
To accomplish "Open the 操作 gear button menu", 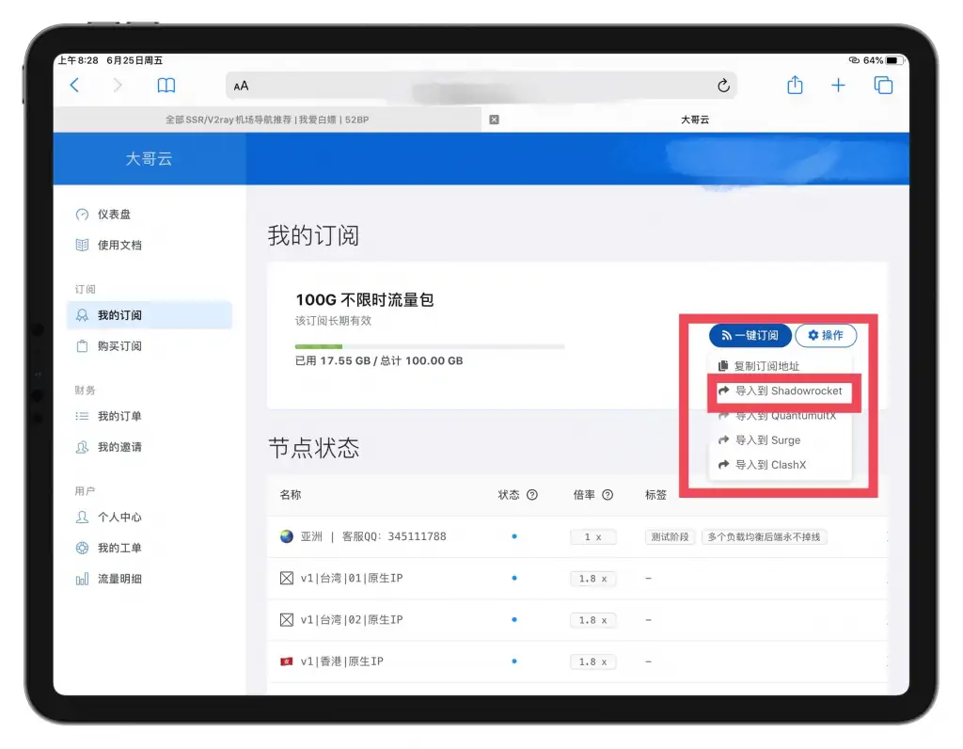I will tap(826, 336).
